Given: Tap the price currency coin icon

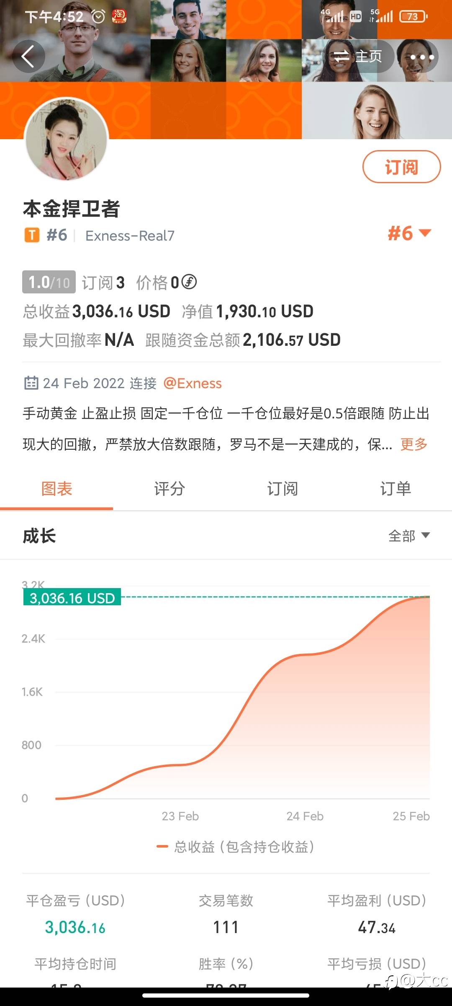Looking at the screenshot, I should click(189, 282).
